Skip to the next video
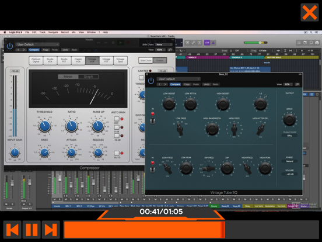This screenshot has height=242, width=322. coord(51,230)
